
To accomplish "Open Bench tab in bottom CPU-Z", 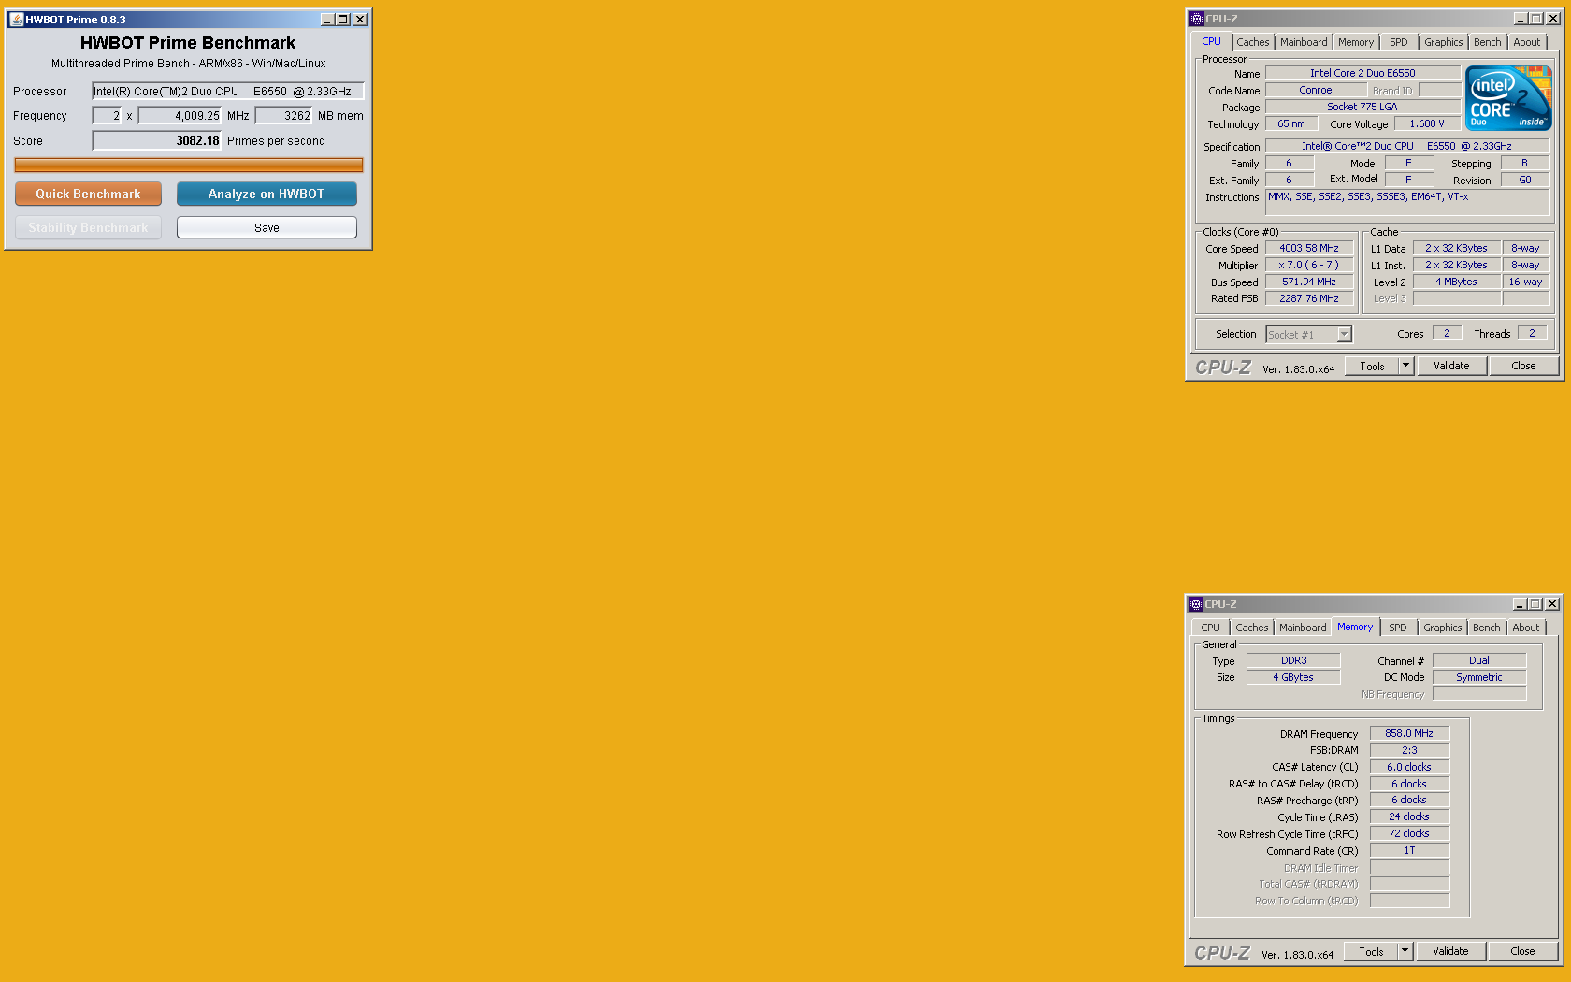I will (x=1487, y=628).
